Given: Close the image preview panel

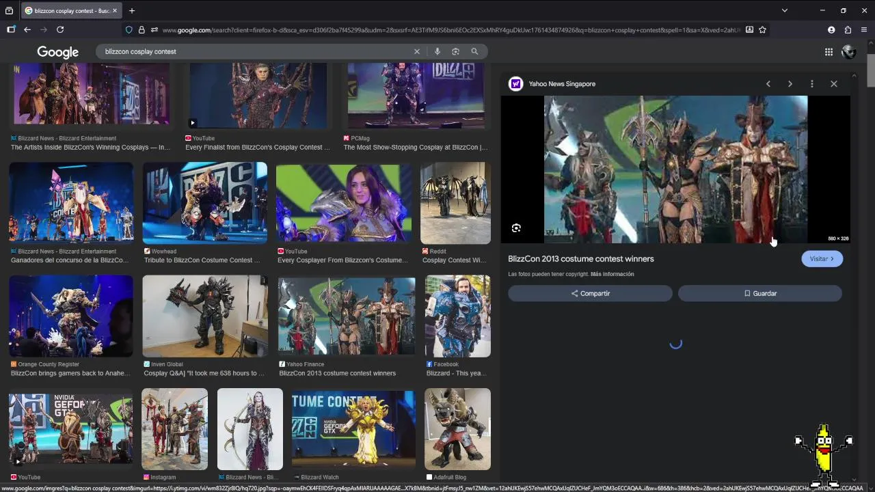Looking at the screenshot, I should click(x=834, y=83).
